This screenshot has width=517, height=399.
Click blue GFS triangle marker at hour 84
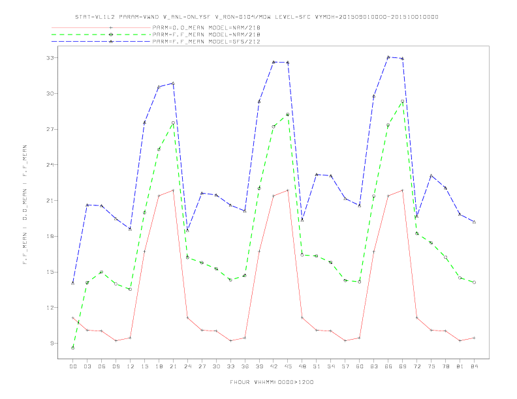(x=474, y=222)
